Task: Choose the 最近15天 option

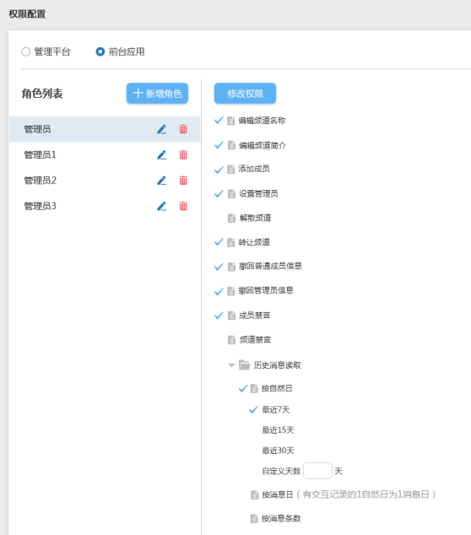Action: click(x=278, y=430)
